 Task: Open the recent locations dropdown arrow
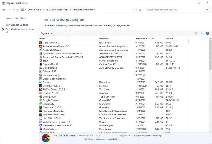(14, 10)
